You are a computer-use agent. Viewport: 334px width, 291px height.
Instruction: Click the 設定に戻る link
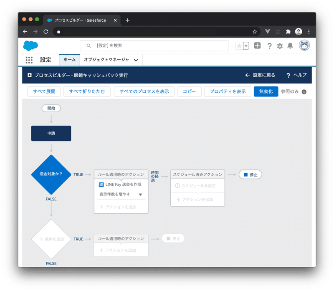260,75
